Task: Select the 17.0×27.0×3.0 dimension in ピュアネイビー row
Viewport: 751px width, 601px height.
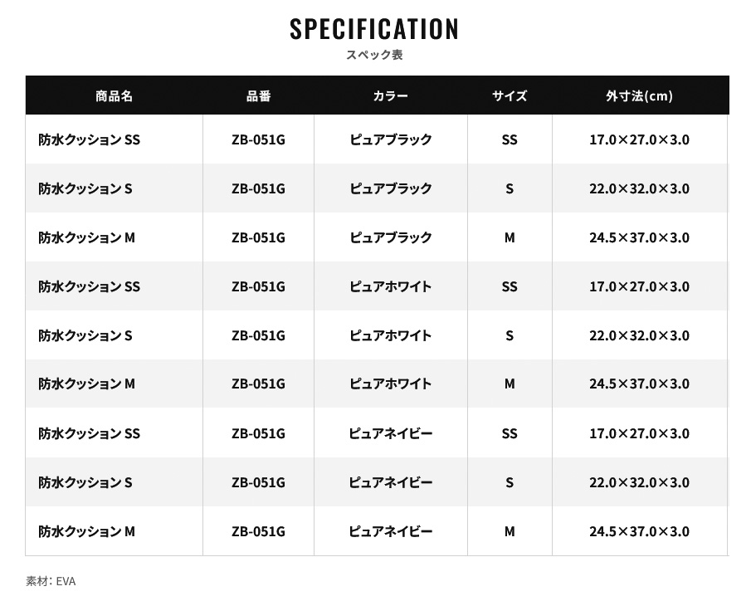Action: (639, 433)
